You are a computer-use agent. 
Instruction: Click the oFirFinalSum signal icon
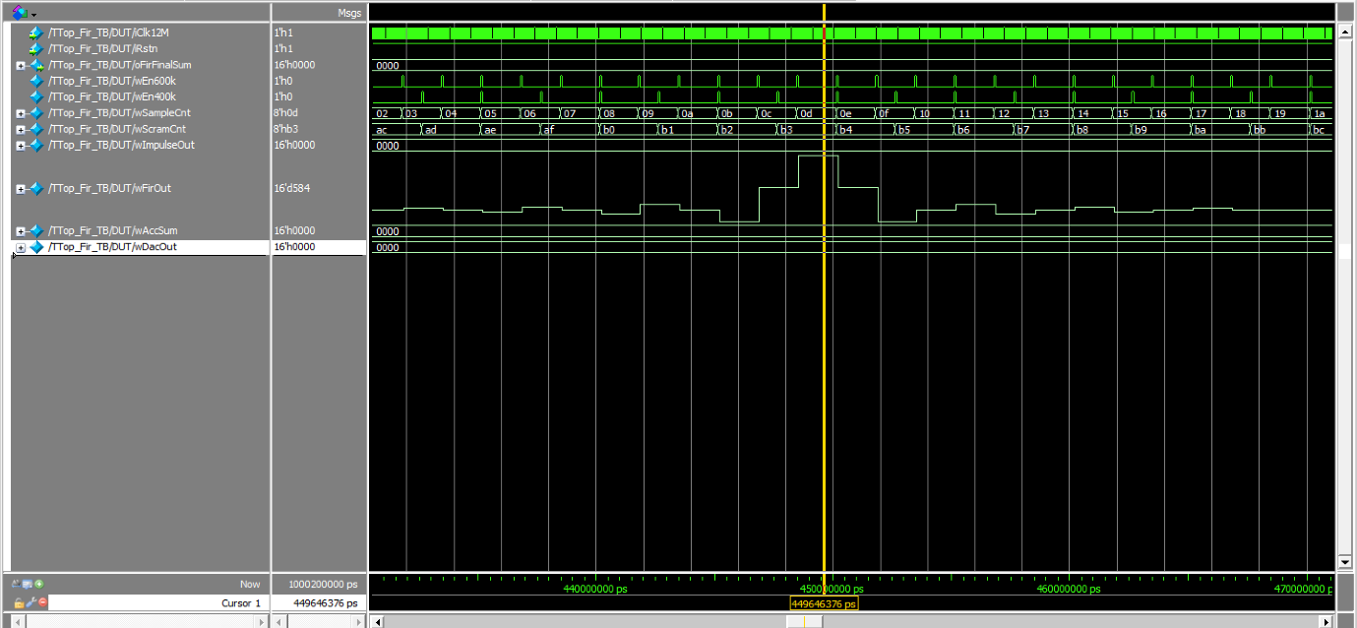click(36, 65)
